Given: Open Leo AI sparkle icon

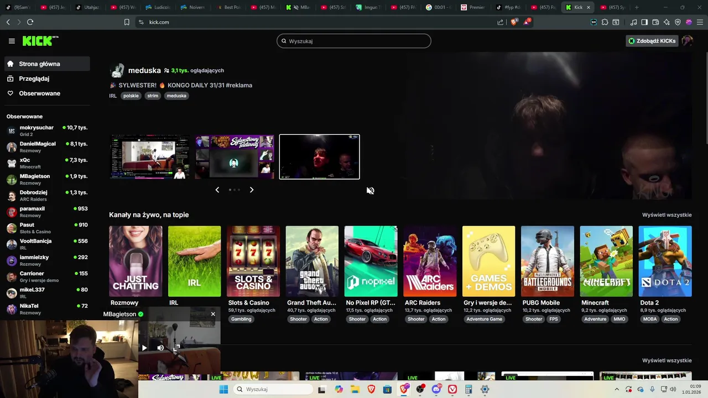Looking at the screenshot, I should [x=667, y=22].
